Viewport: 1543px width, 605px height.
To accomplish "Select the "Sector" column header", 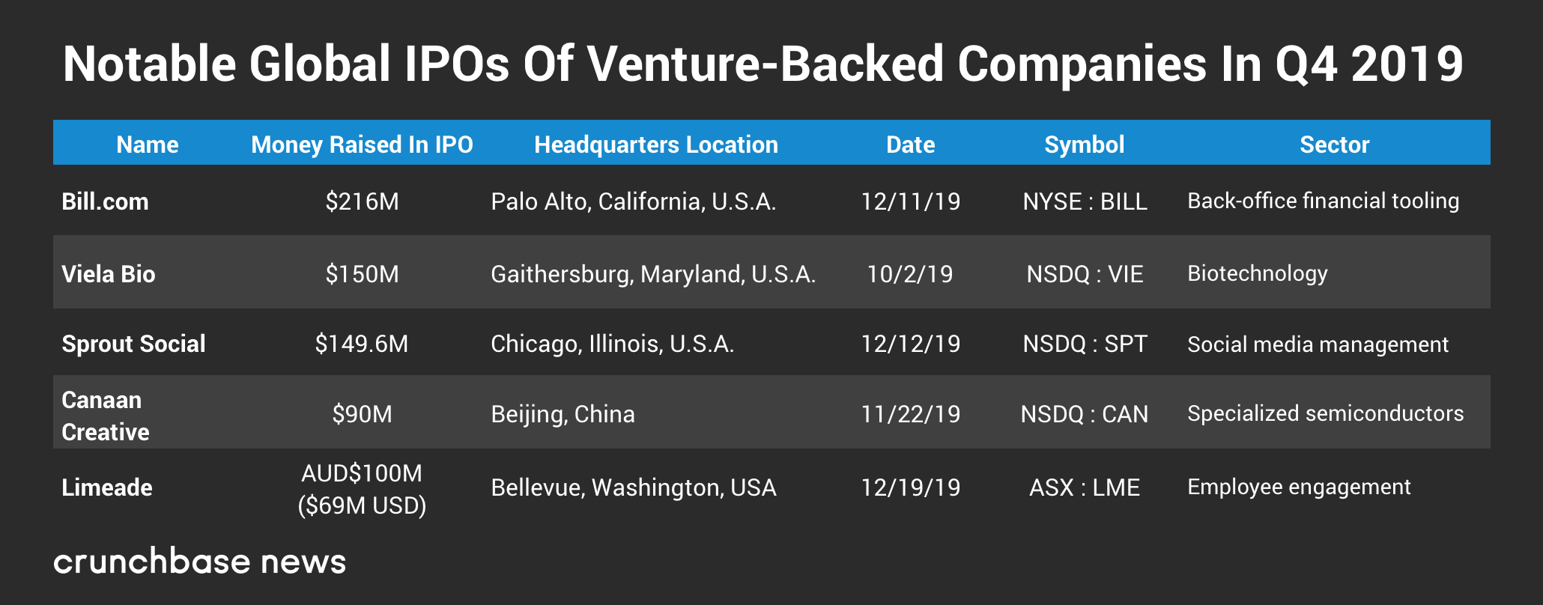I will point(1334,145).
